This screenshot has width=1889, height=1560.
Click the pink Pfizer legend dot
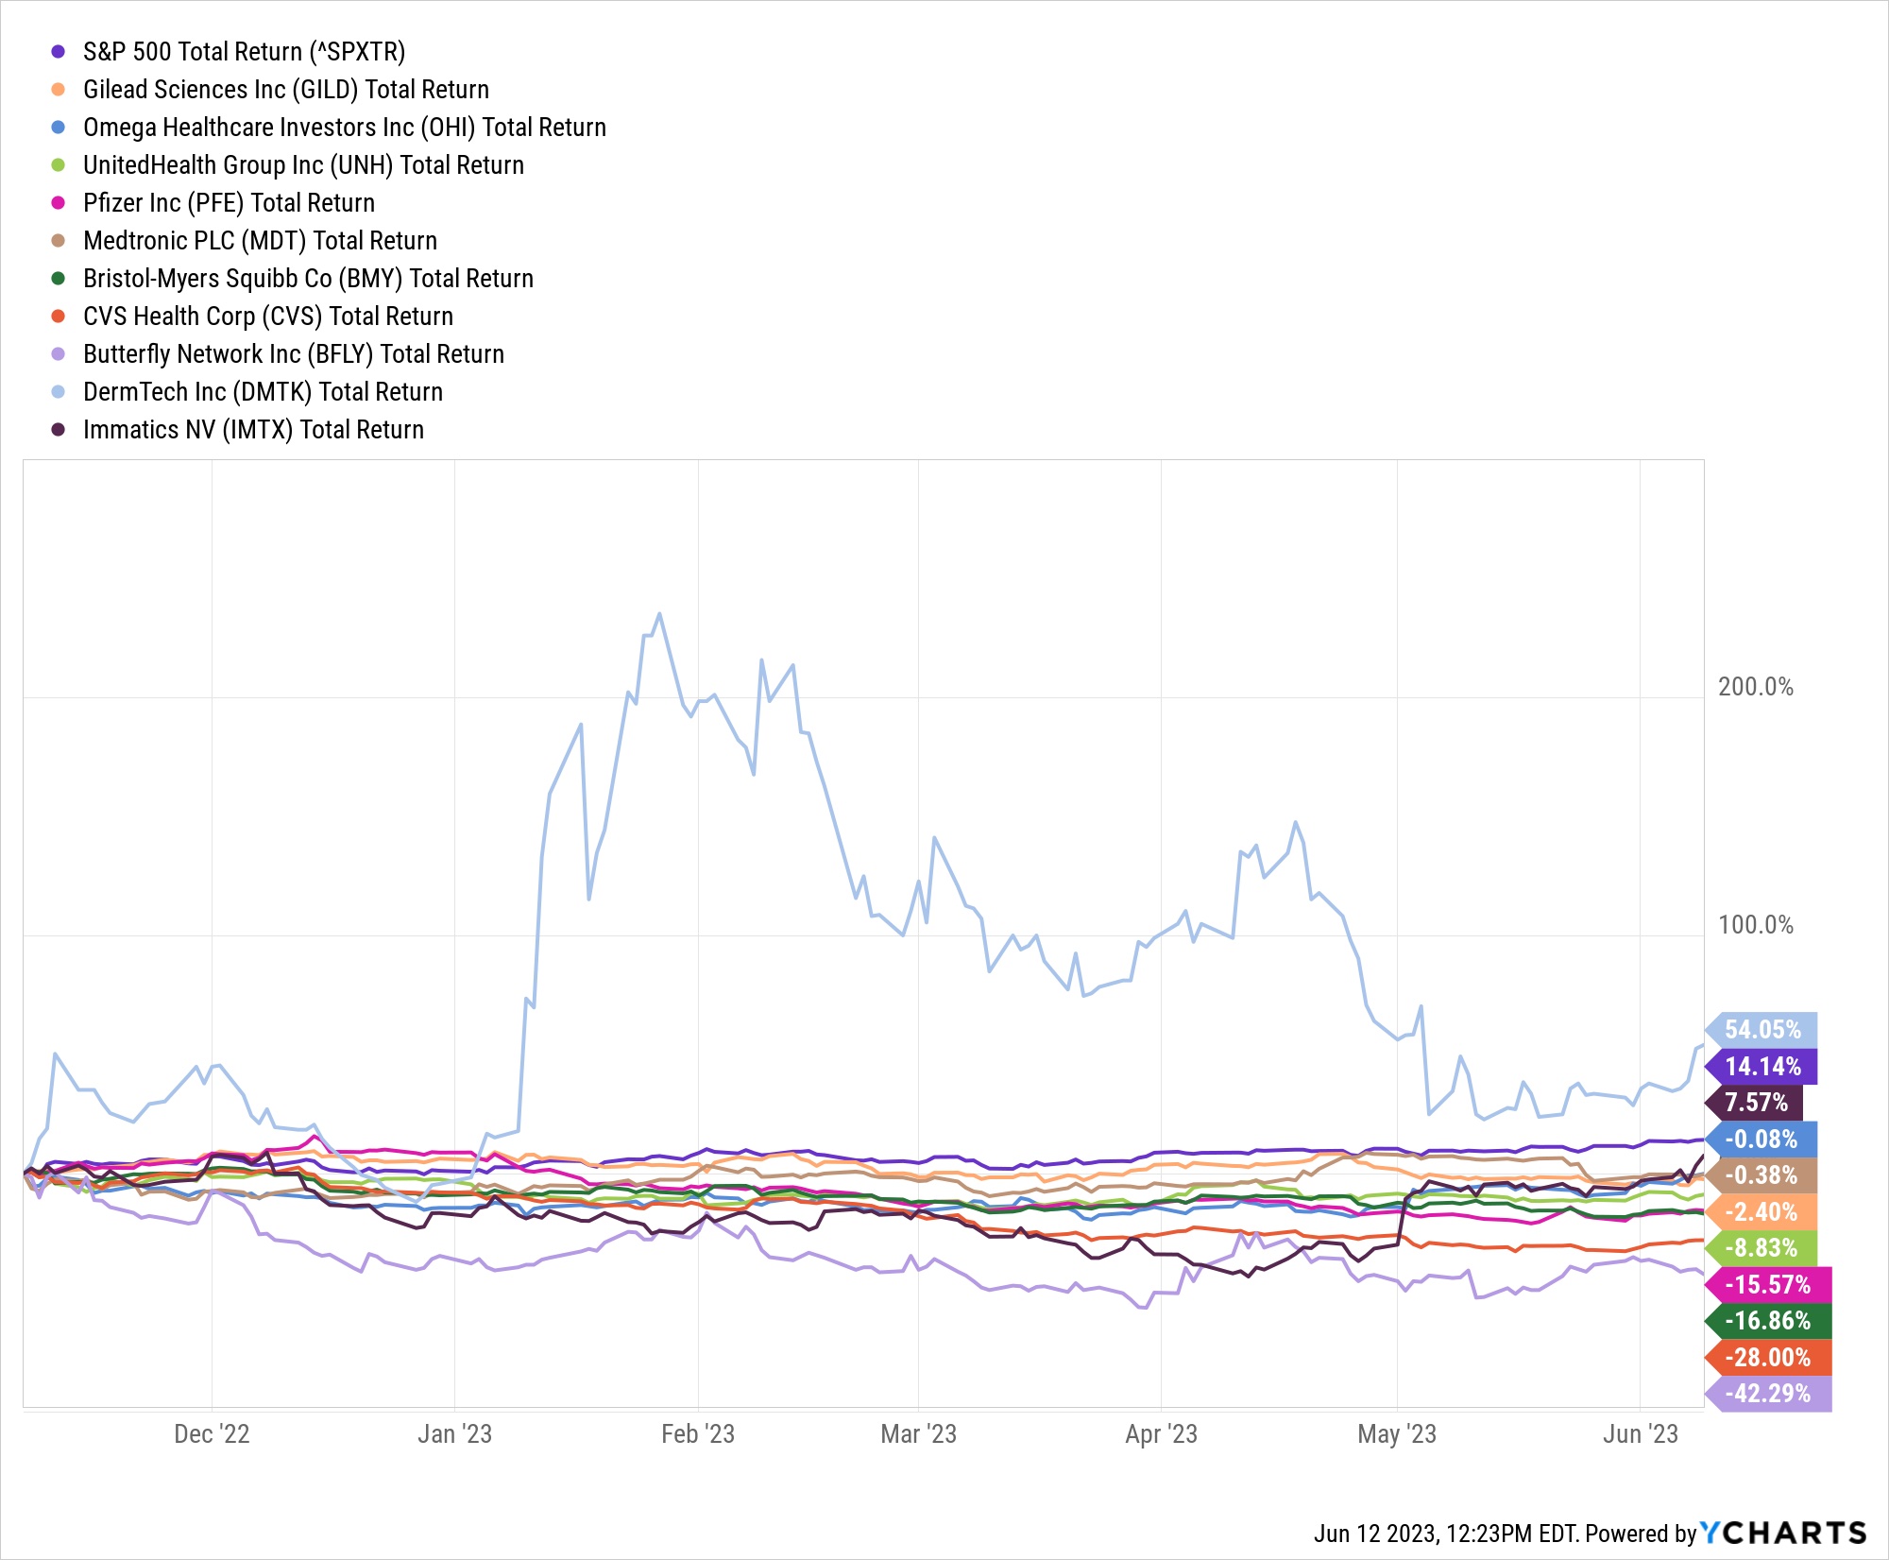pos(59,203)
